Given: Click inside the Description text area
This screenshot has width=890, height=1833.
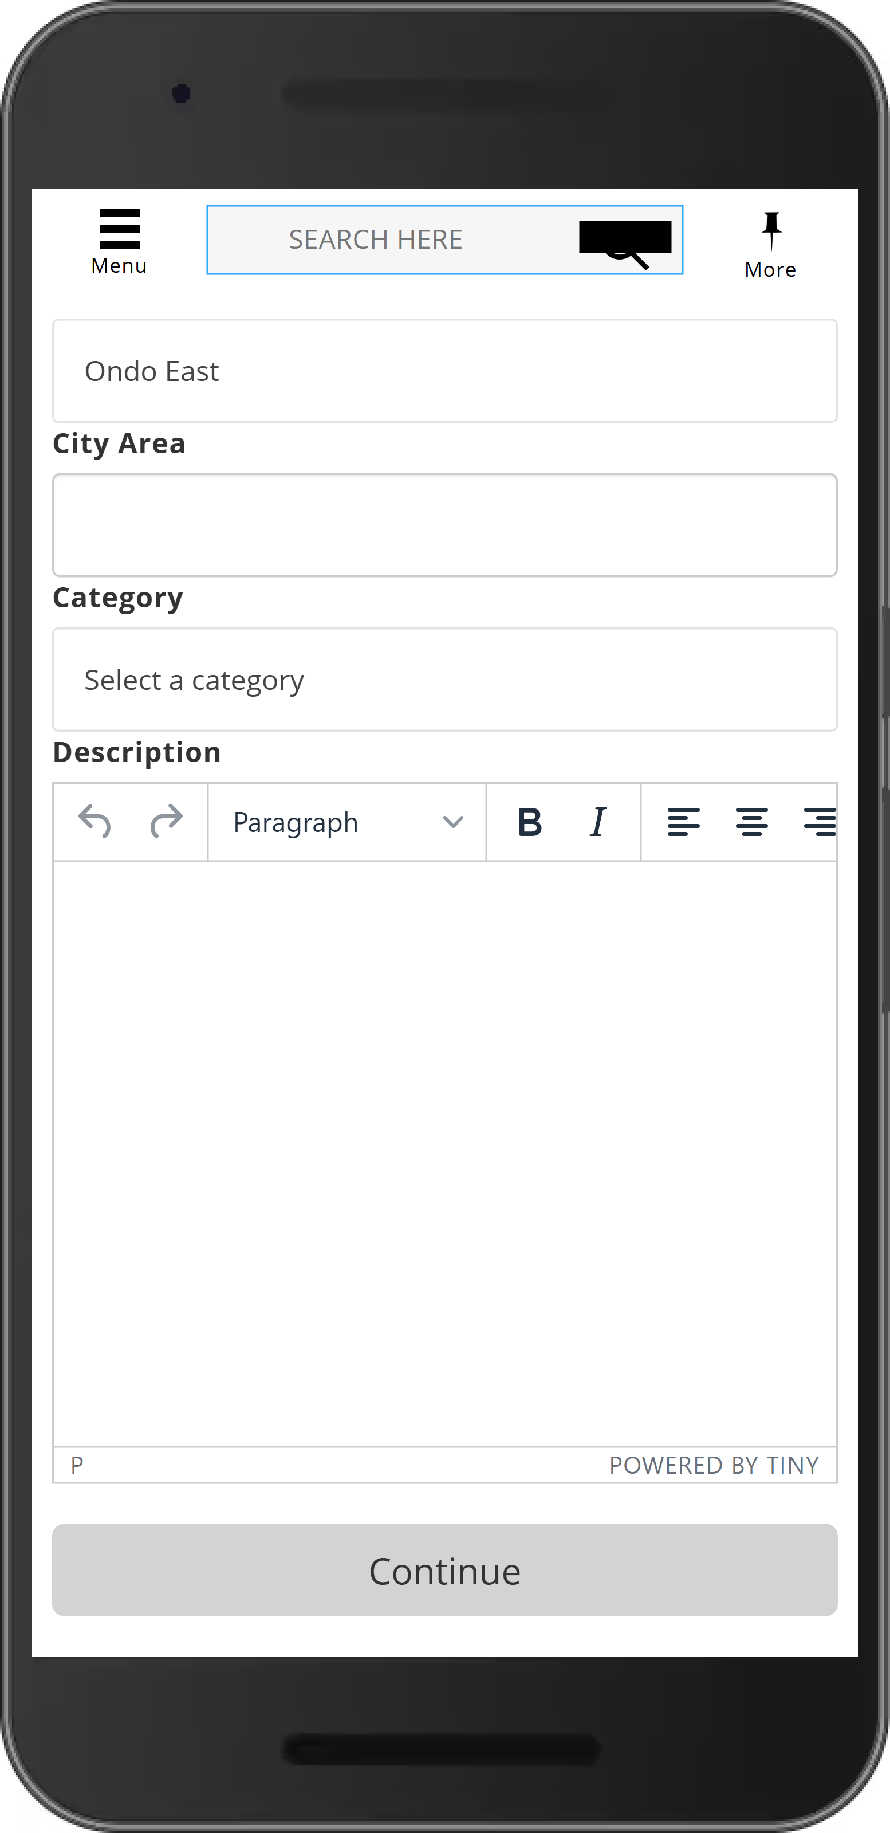Looking at the screenshot, I should tap(444, 1153).
